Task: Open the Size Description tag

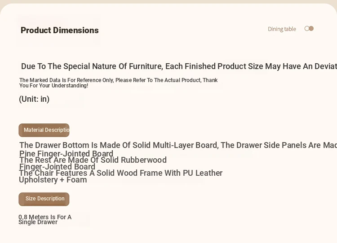Action: (x=44, y=199)
